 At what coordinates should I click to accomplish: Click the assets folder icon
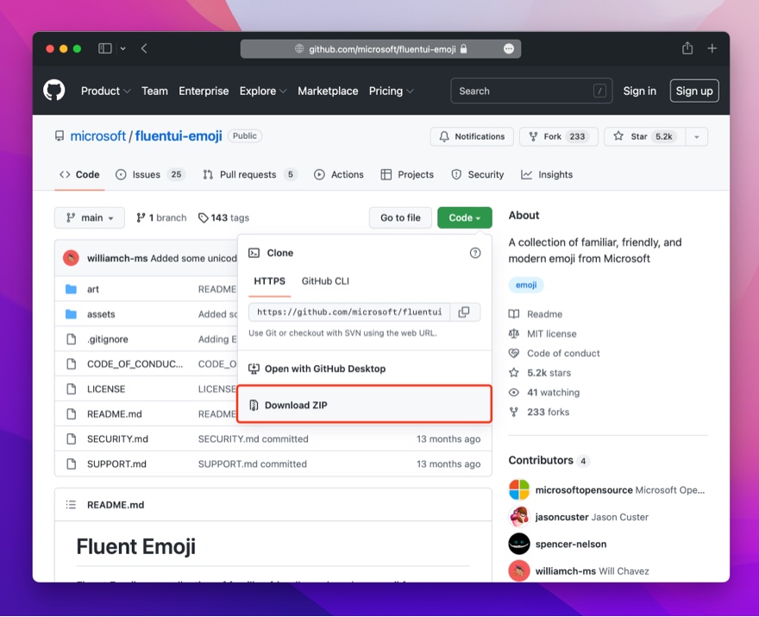[71, 314]
